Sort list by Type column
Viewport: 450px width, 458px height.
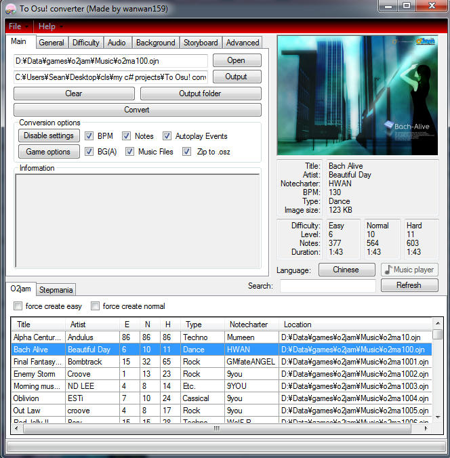tap(203, 325)
